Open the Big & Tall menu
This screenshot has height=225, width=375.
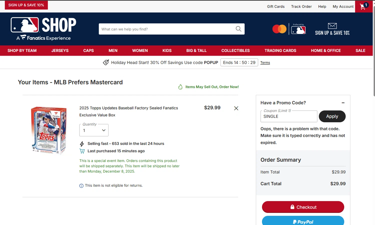point(196,50)
